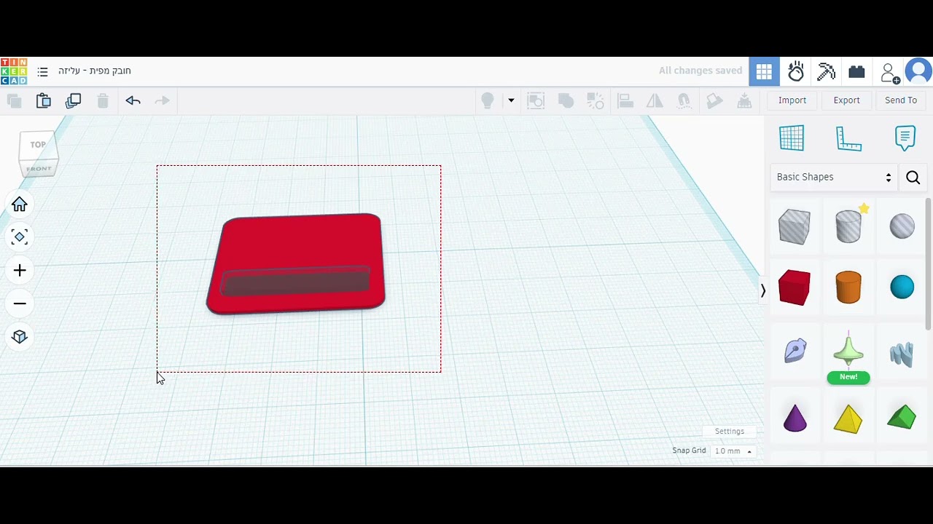Undo the last action
The width and height of the screenshot is (933, 524).
pyautogui.click(x=133, y=100)
